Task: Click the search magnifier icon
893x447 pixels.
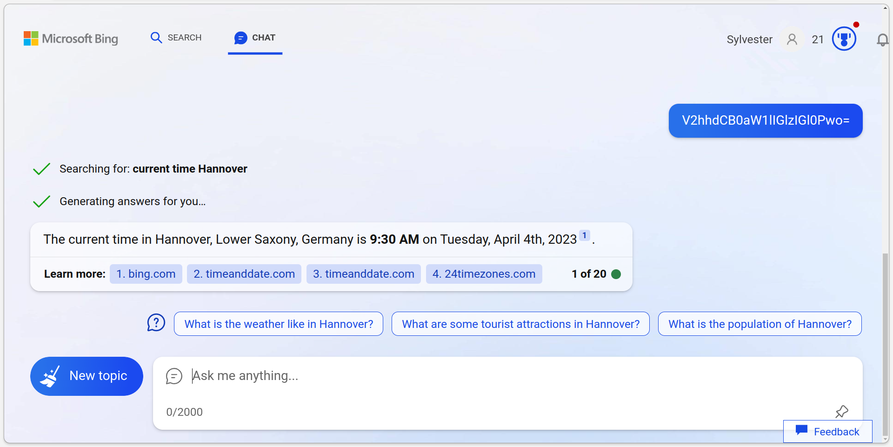Action: pos(156,38)
